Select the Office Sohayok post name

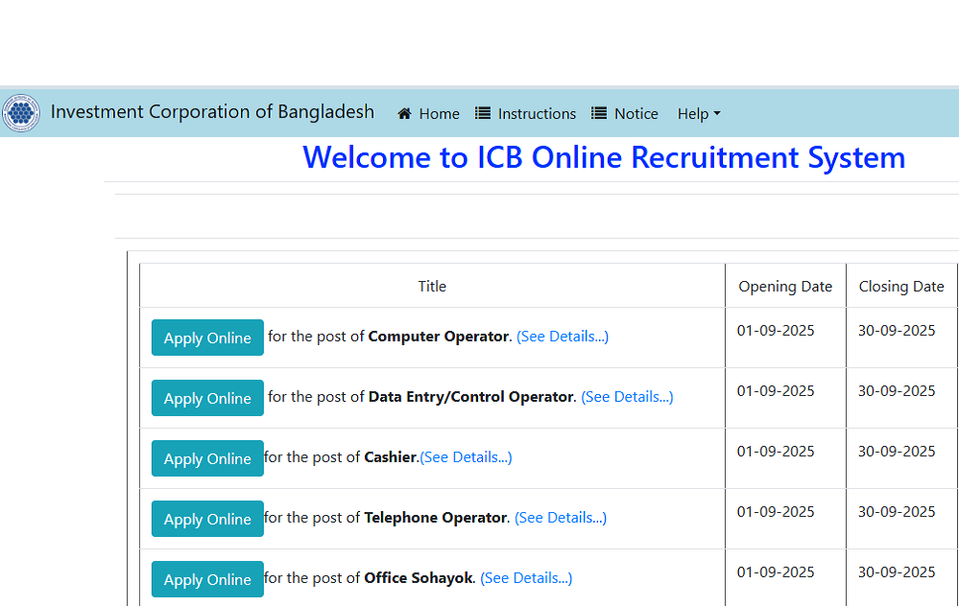click(419, 578)
